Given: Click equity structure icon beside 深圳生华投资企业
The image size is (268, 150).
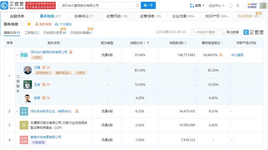Looking at the screenshot, I should pos(77,111).
